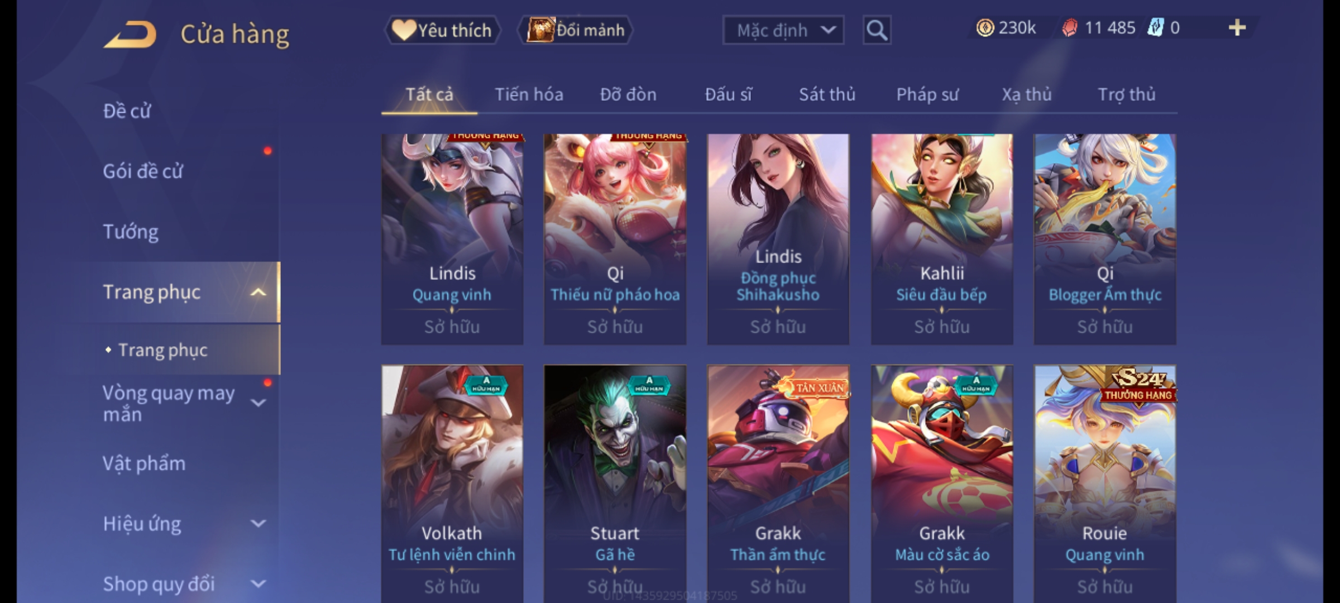Viewport: 1340px width, 603px height.
Task: Switch to the Tiến hóa tab
Action: 529,94
